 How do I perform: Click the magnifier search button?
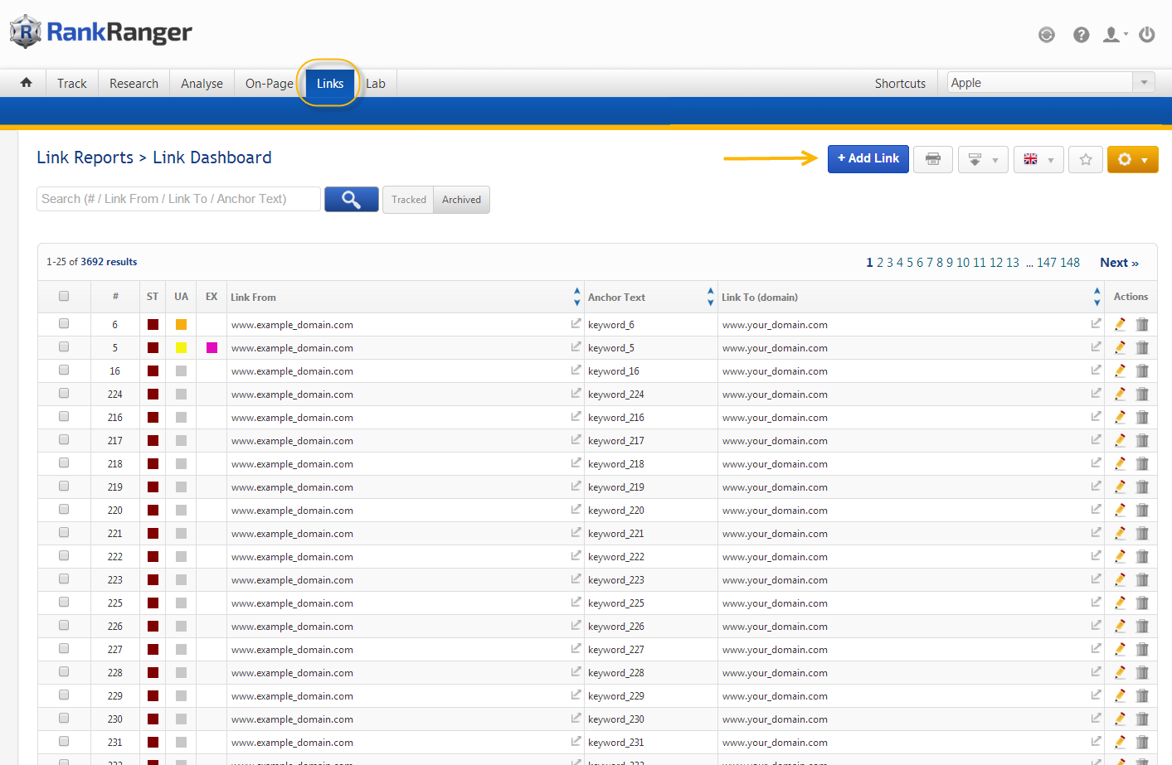pyautogui.click(x=351, y=200)
